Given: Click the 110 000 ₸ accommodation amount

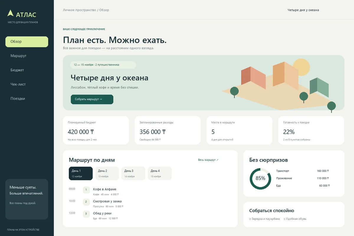Looking at the screenshot, I should [323, 178].
